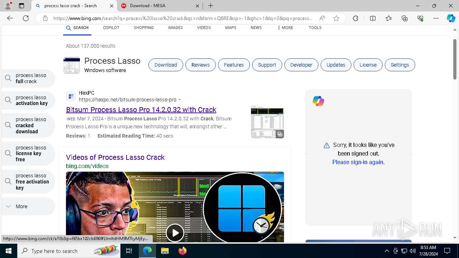
Task: Click the Support chip
Action: [x=267, y=65]
